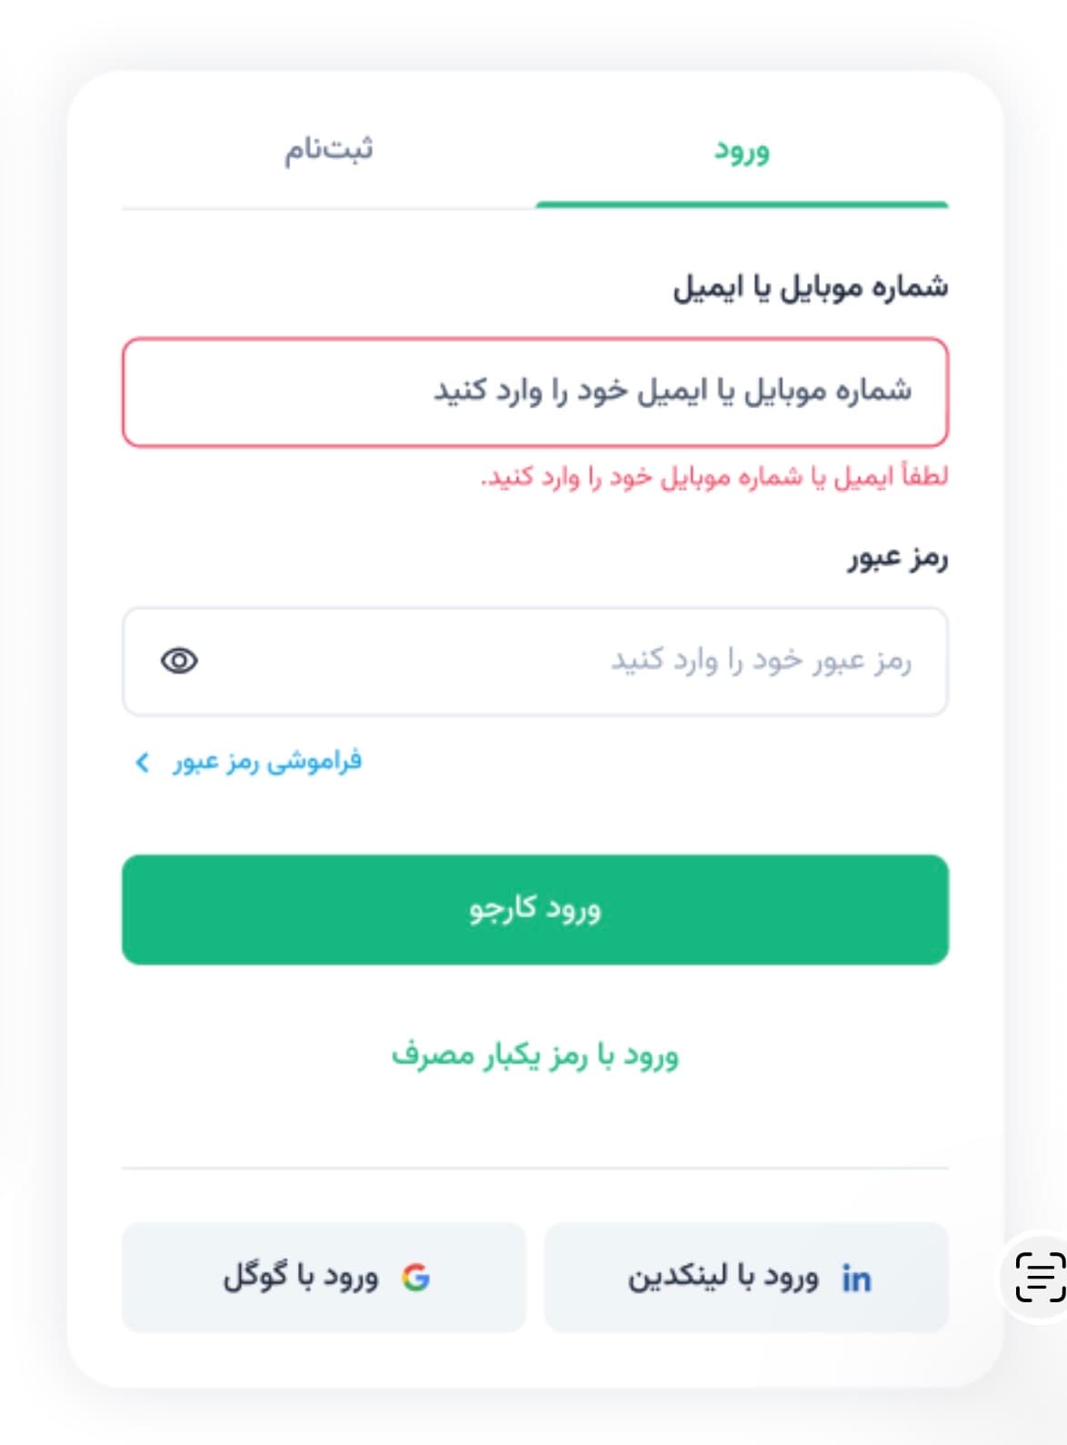
Task: Show password with the eye icon
Action: 179,661
